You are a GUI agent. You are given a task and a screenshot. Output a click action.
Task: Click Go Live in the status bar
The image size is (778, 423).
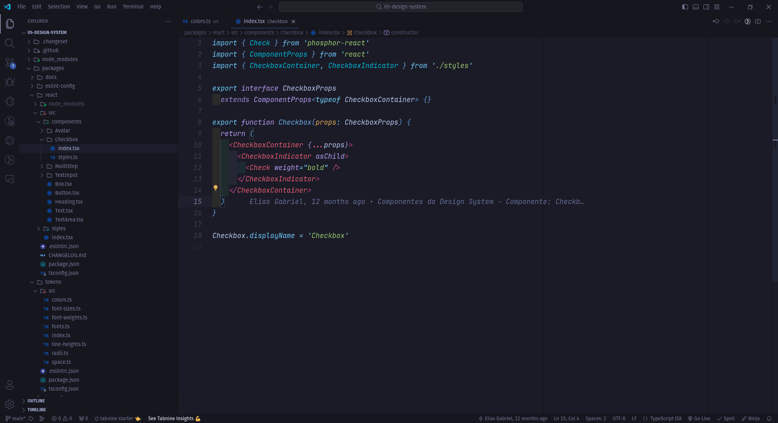(699, 419)
